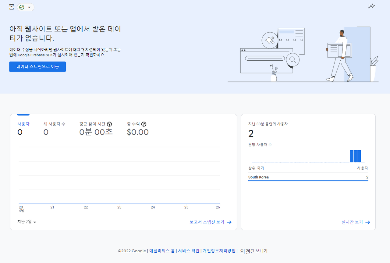The width and height of the screenshot is (390, 263).
Task: Click the arrow icon beside 실시간 보기
Action: point(368,222)
